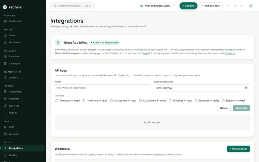259x162 pixels.
Task: Click the Webhooks section heading
Action: pyautogui.click(x=62, y=149)
